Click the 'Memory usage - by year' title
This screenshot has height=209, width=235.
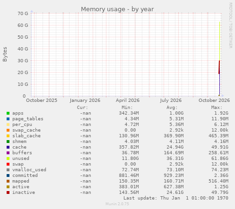tap(117, 9)
